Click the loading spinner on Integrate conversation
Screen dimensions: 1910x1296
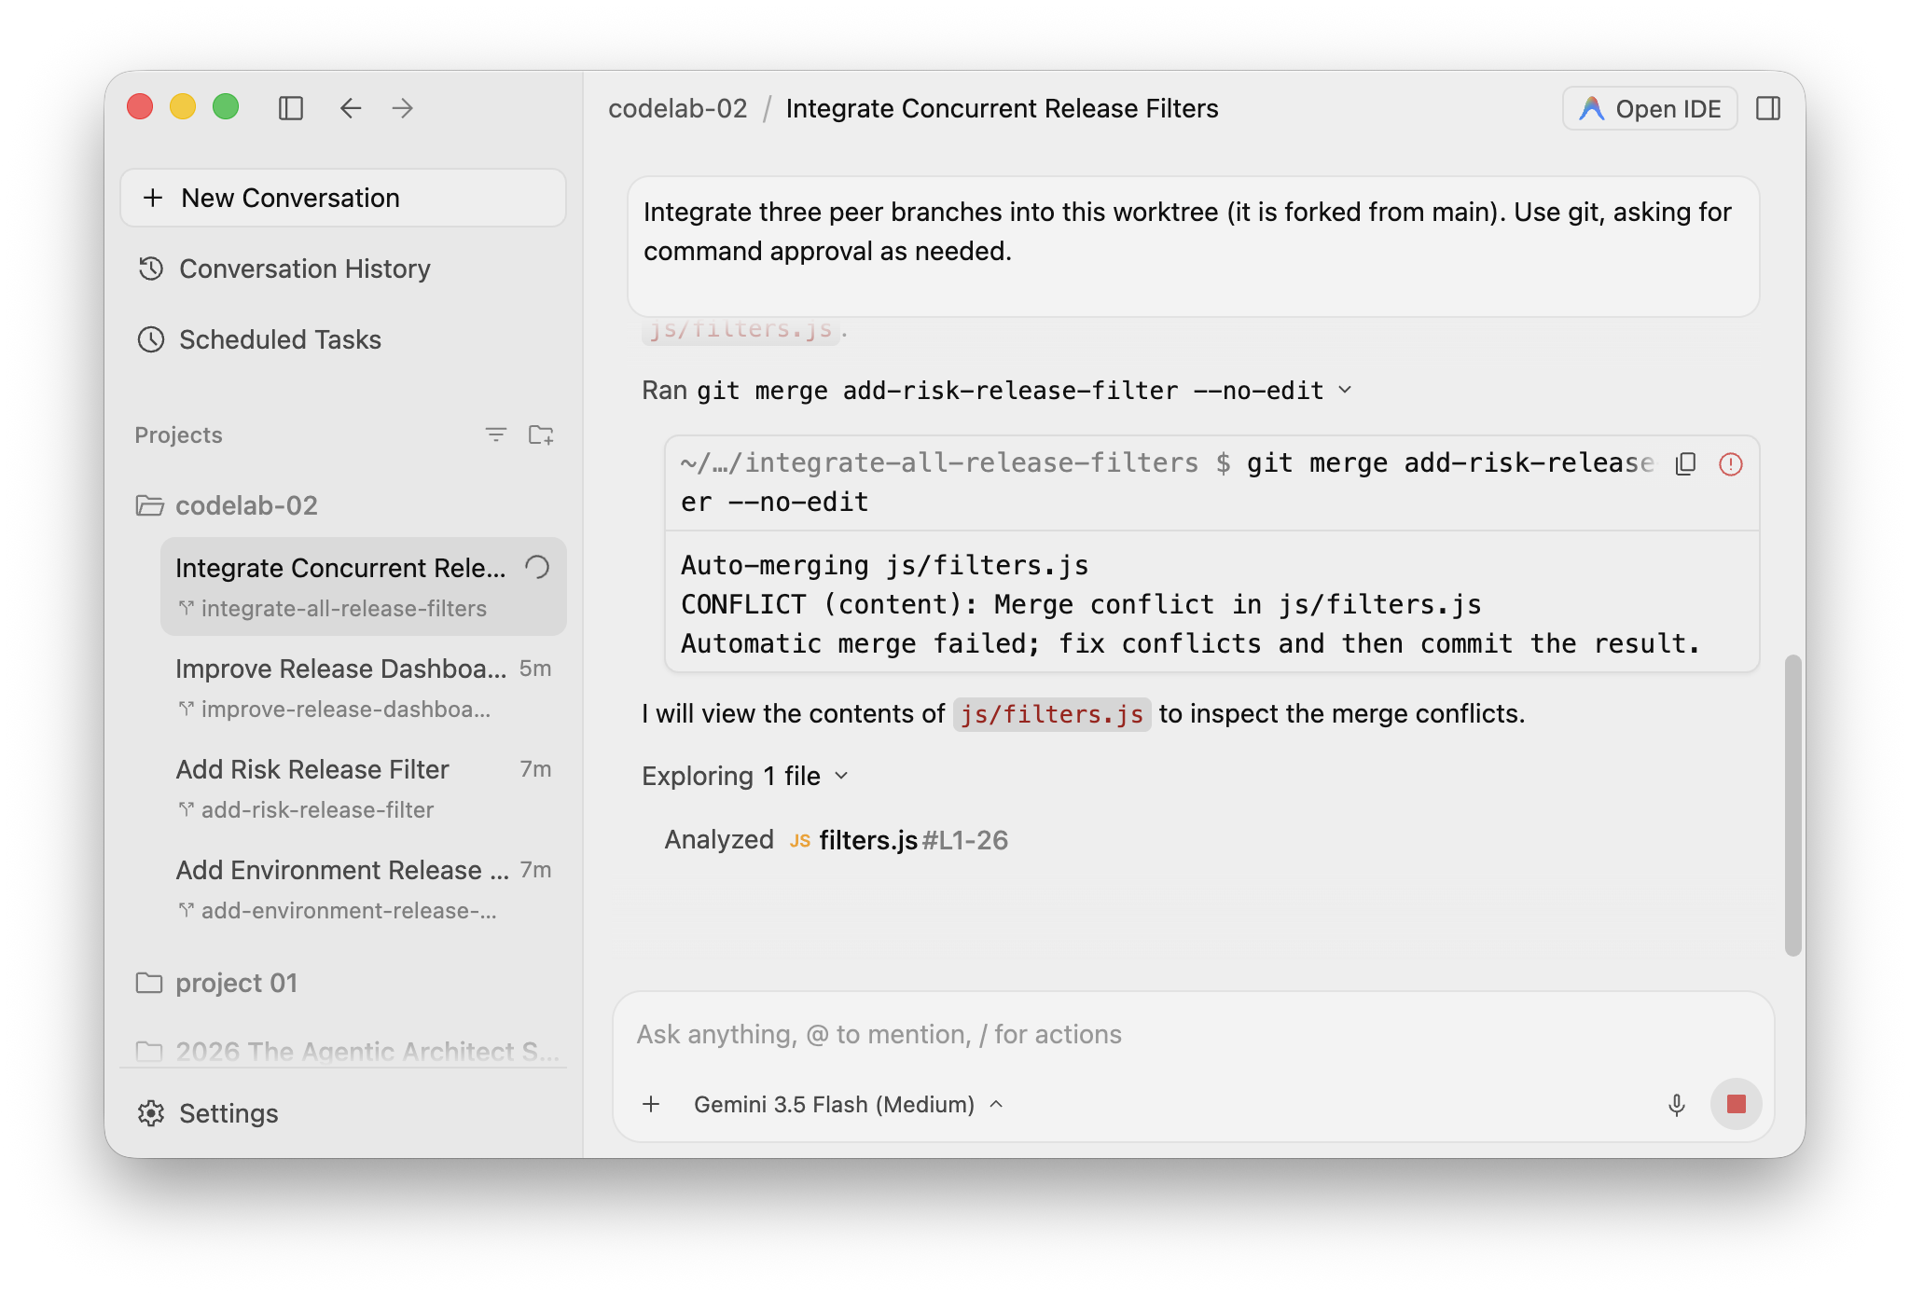pyautogui.click(x=537, y=567)
